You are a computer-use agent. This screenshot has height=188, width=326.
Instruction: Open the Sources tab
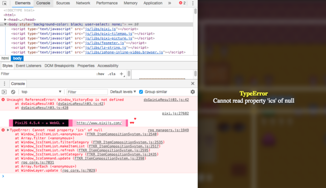point(63,3)
